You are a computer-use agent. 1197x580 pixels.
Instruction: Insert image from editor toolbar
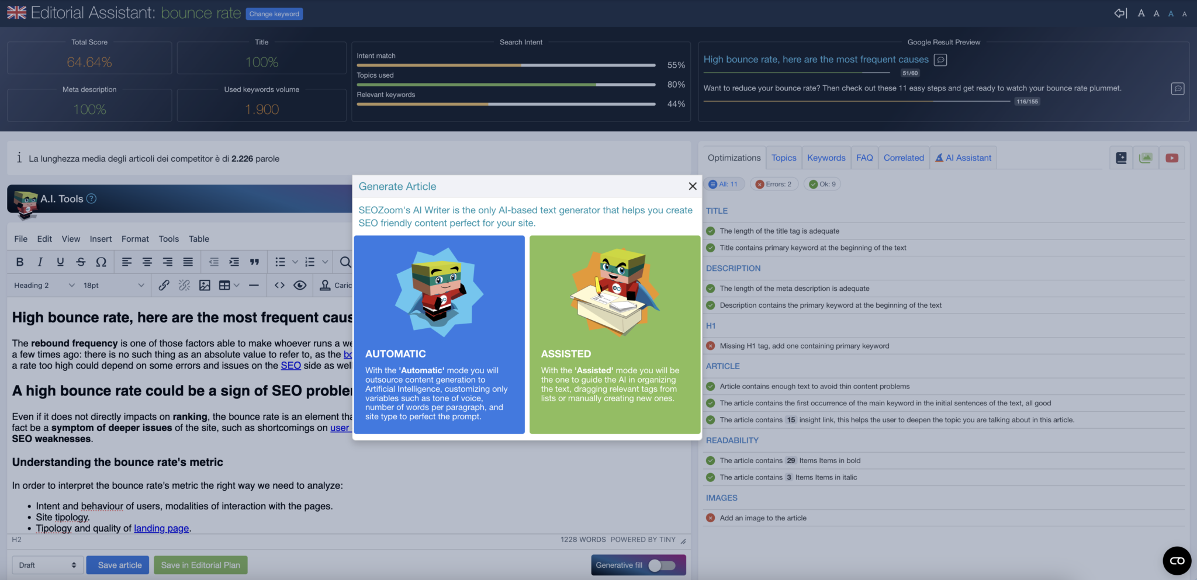click(205, 285)
